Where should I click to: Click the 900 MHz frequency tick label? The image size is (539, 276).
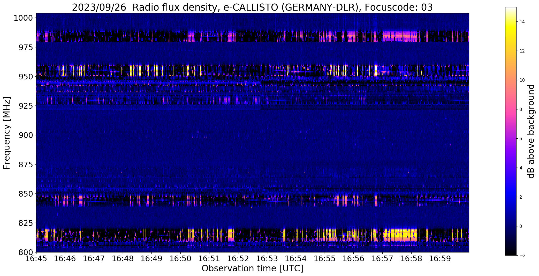point(26,135)
